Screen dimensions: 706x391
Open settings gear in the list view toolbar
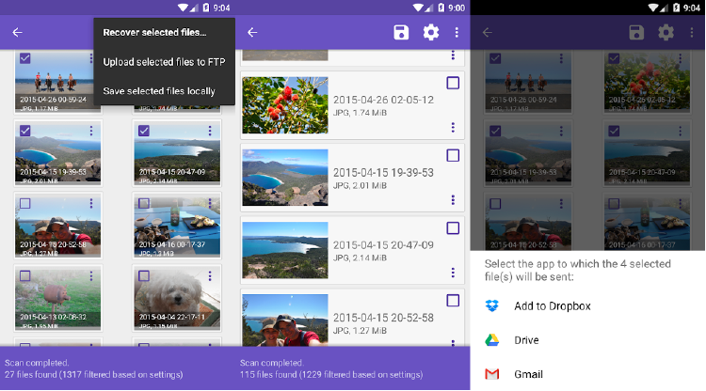431,33
